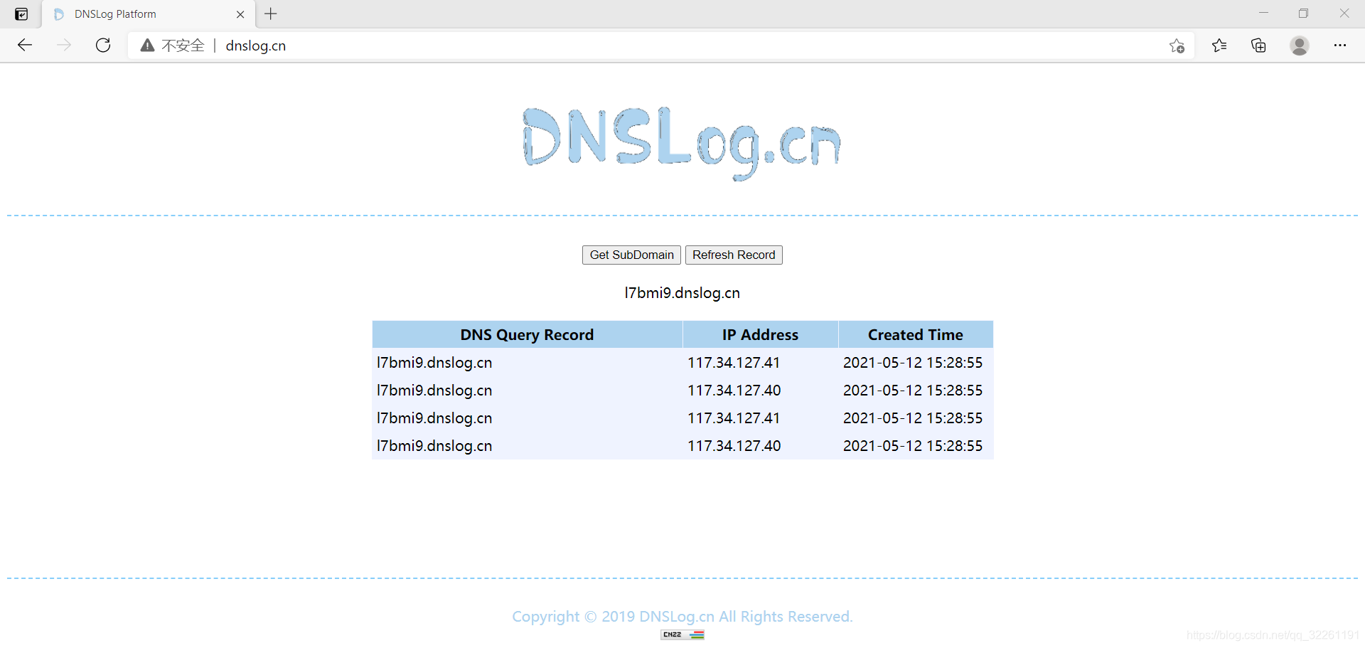1365x648 pixels.
Task: Close the DNSLog Platform tab
Action: tap(240, 14)
